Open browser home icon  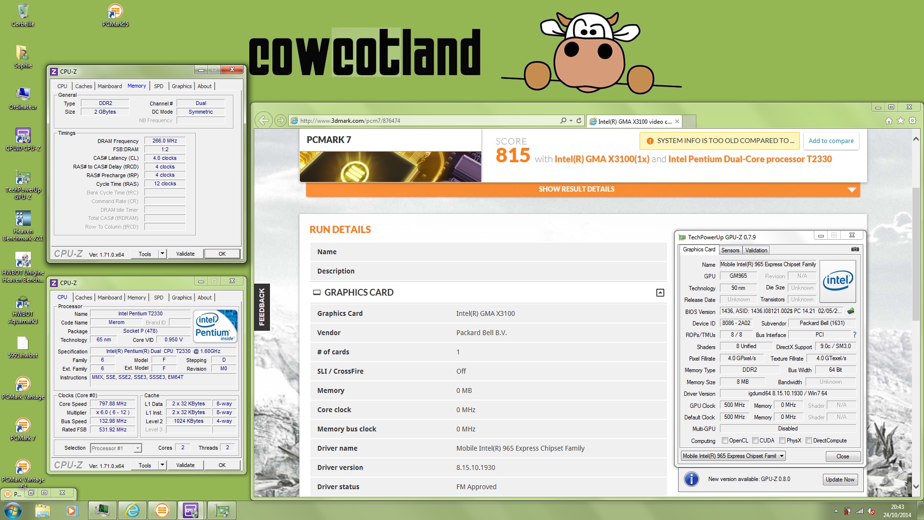pos(889,121)
